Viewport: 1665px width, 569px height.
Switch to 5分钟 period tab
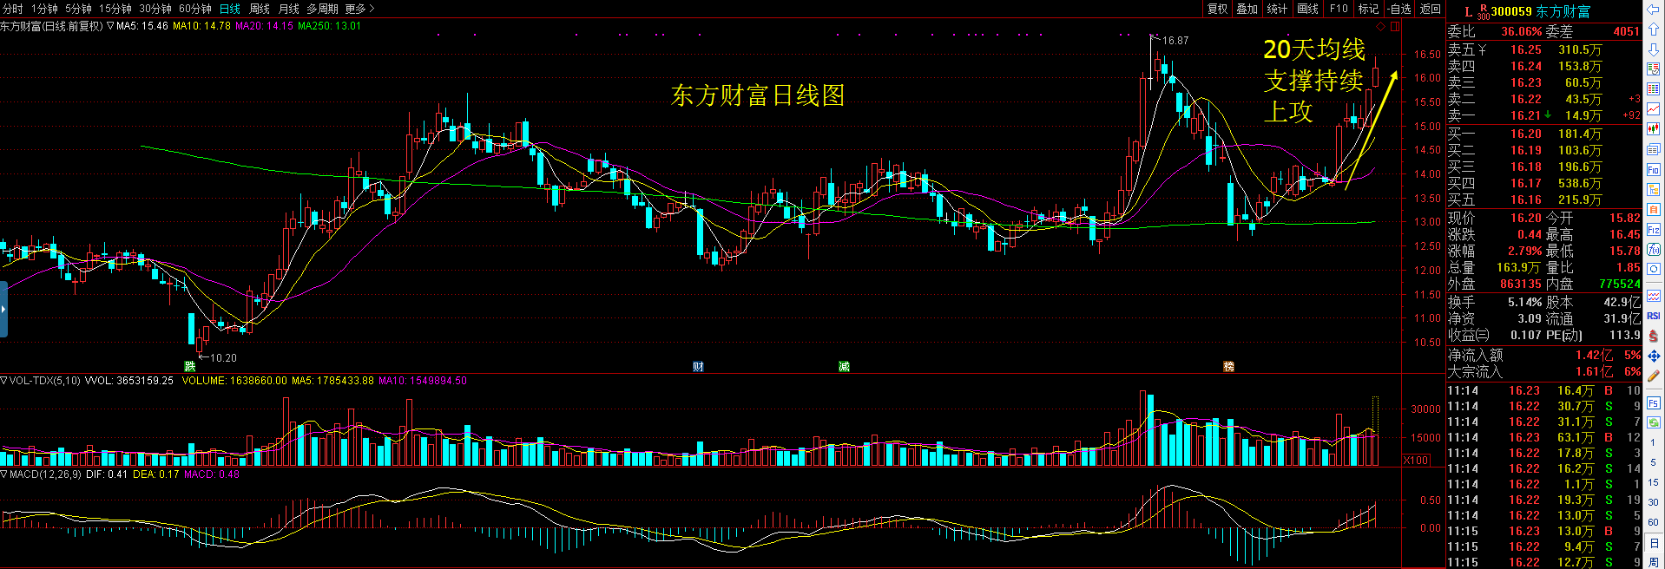[78, 9]
